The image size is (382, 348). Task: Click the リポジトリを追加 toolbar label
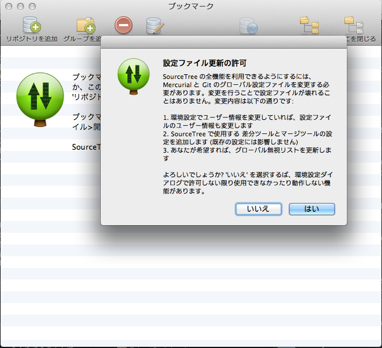tap(32, 39)
